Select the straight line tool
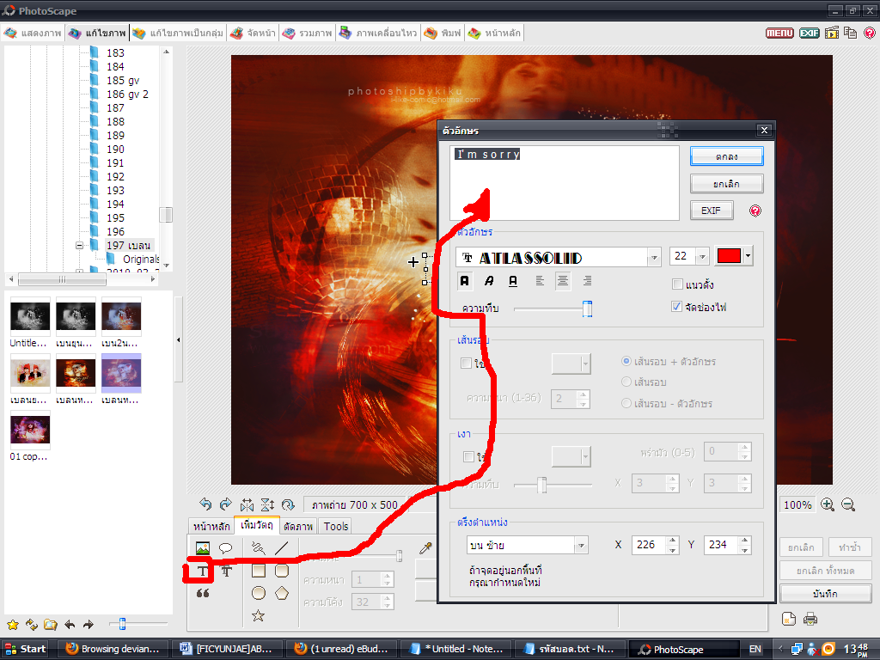 [x=282, y=547]
